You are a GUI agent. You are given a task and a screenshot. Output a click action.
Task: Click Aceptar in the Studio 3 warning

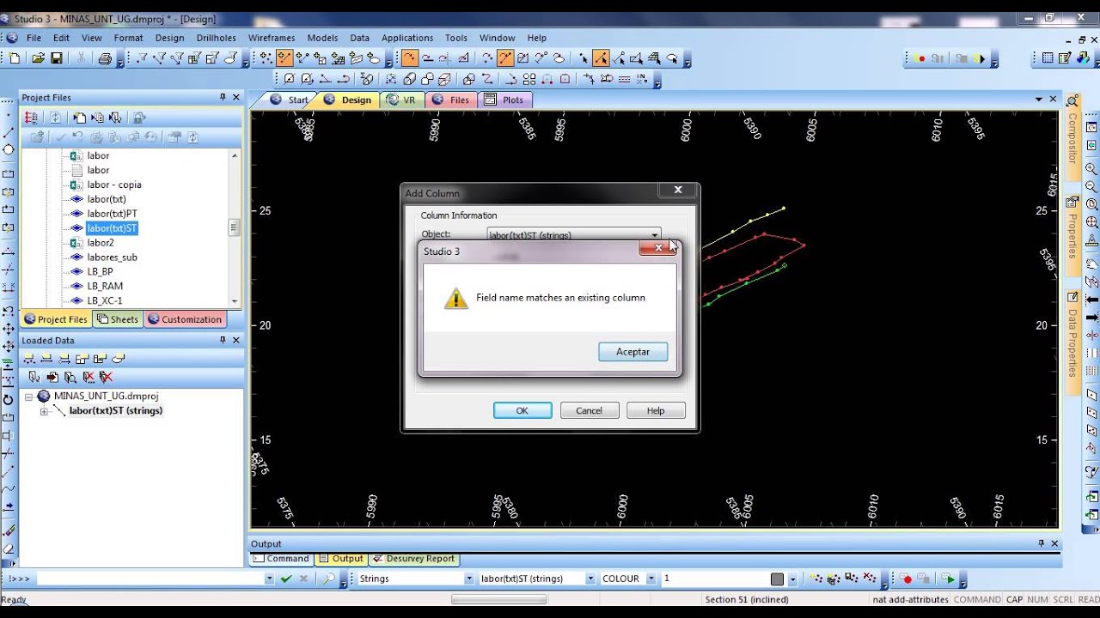632,352
